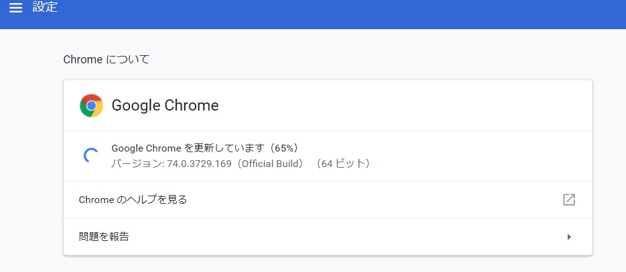Screen dimensions: 626x272
Task: Click the Google Chrome logo
Action: 91,106
